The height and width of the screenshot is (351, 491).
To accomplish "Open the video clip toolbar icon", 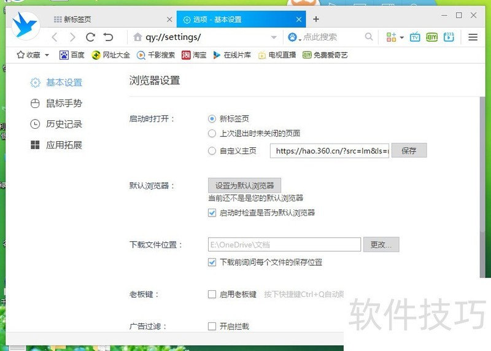I will pyautogui.click(x=449, y=37).
